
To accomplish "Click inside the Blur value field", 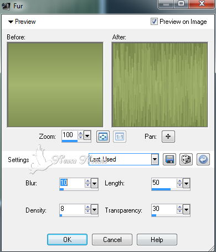I will point(73,183).
